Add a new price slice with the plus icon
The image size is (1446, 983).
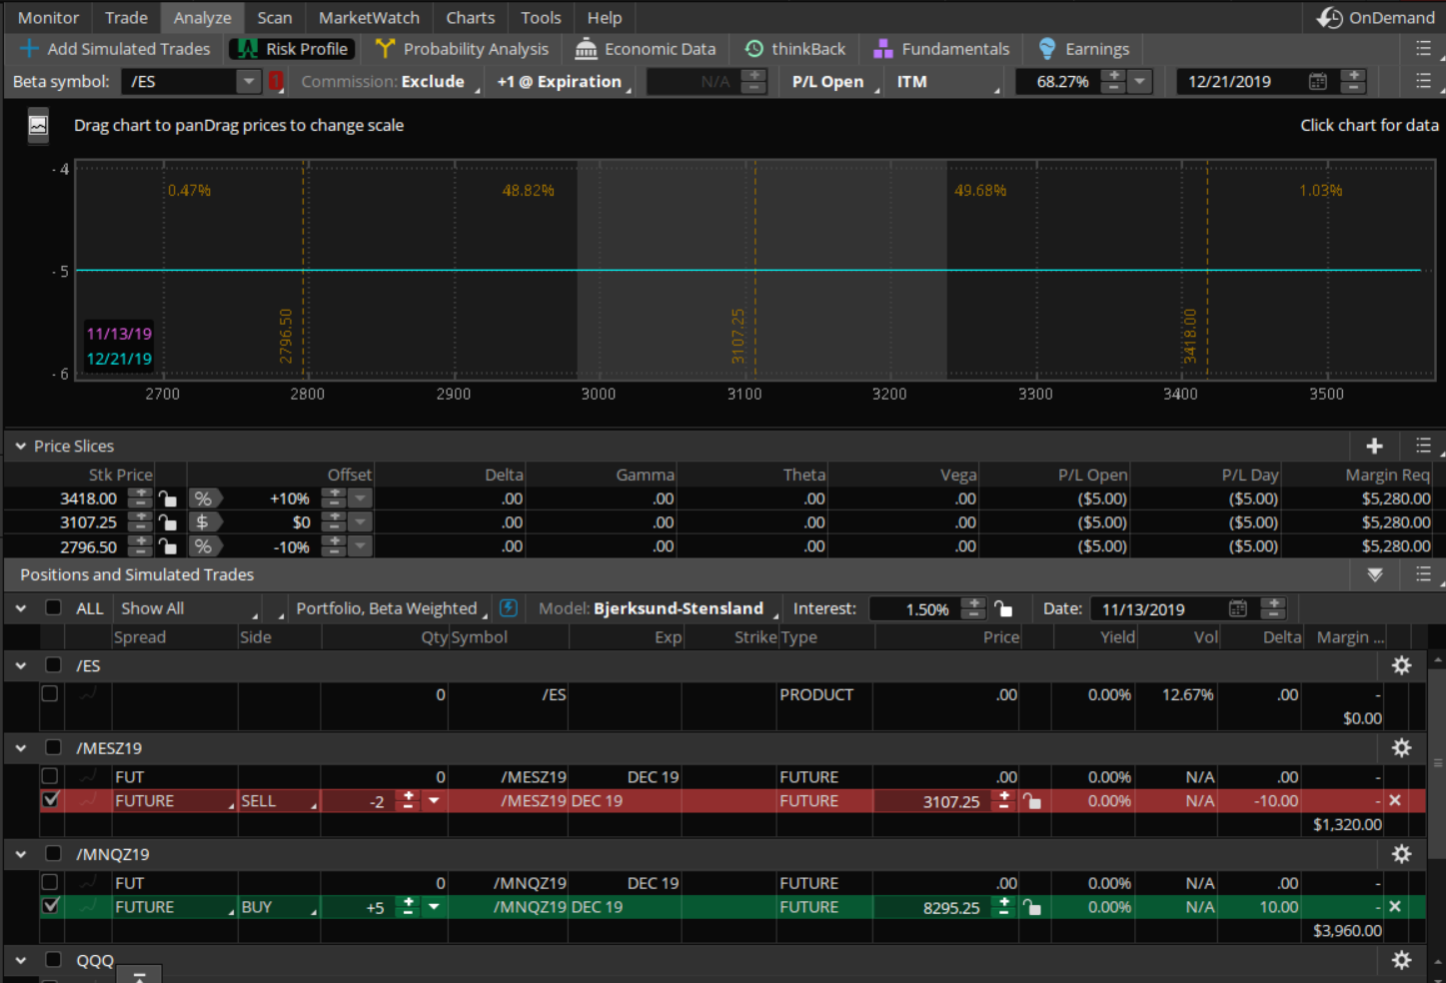(x=1375, y=447)
